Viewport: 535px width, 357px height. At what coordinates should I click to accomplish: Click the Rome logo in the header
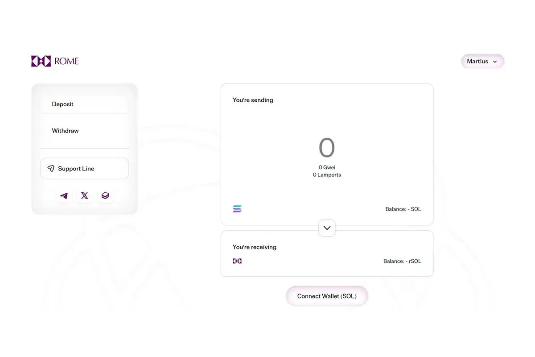point(55,61)
